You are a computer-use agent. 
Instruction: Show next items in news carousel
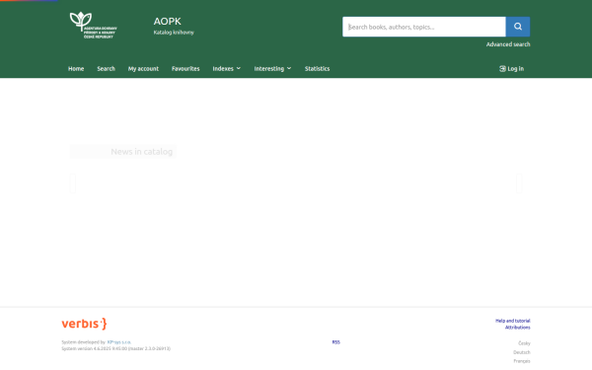pos(519,184)
